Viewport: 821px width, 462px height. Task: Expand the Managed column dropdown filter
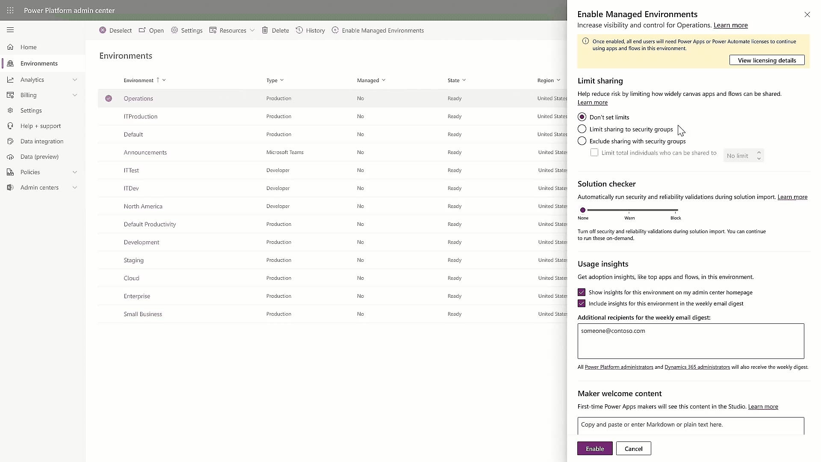click(383, 80)
